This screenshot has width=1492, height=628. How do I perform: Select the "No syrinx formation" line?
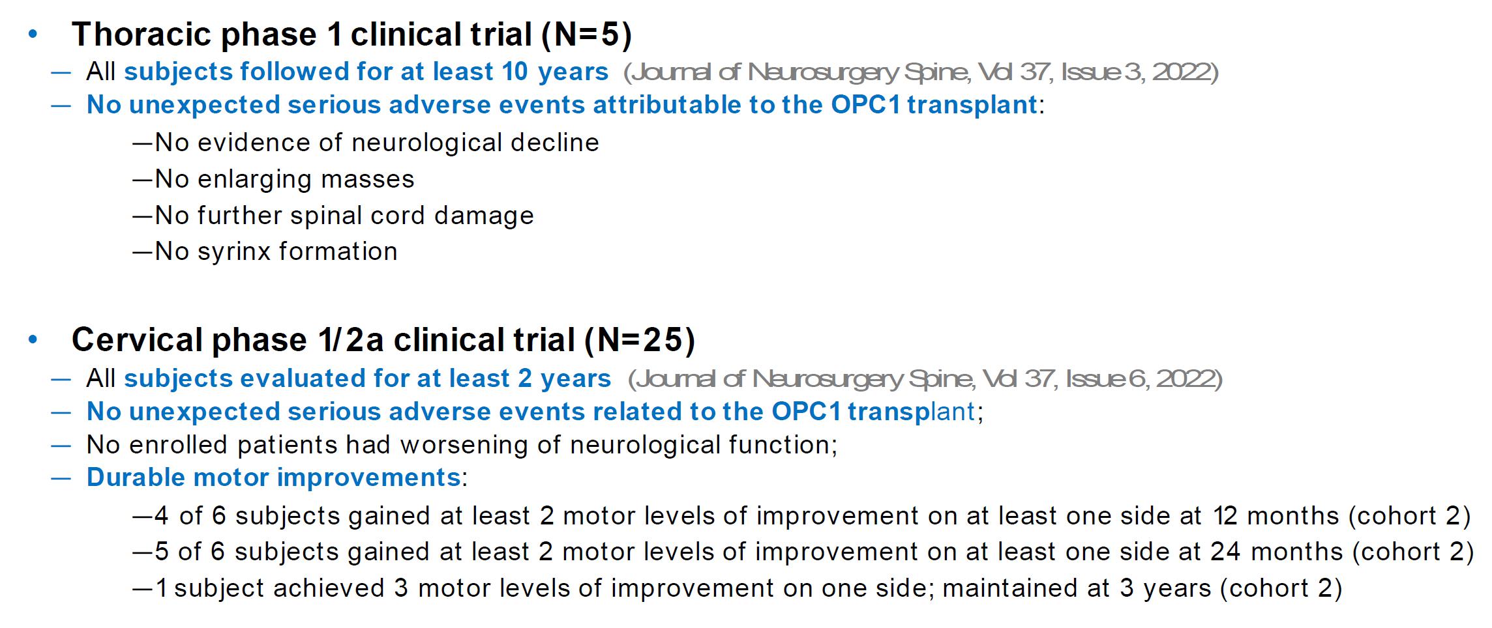point(265,251)
